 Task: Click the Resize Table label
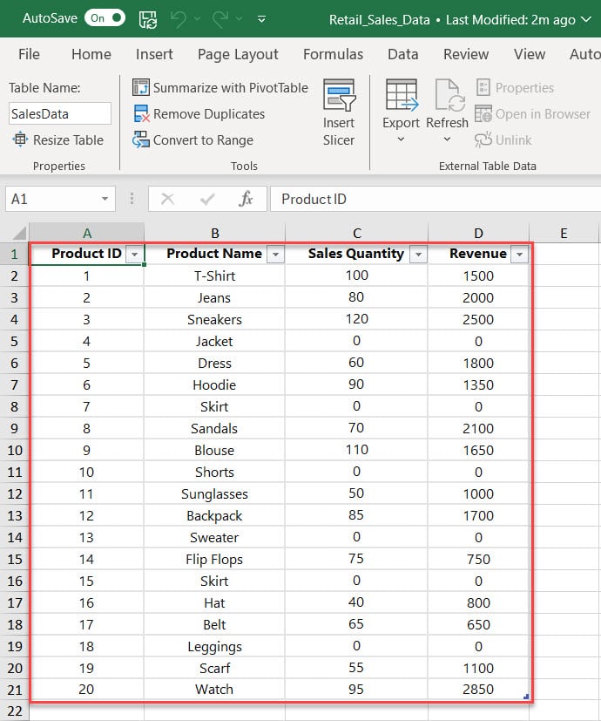[68, 139]
